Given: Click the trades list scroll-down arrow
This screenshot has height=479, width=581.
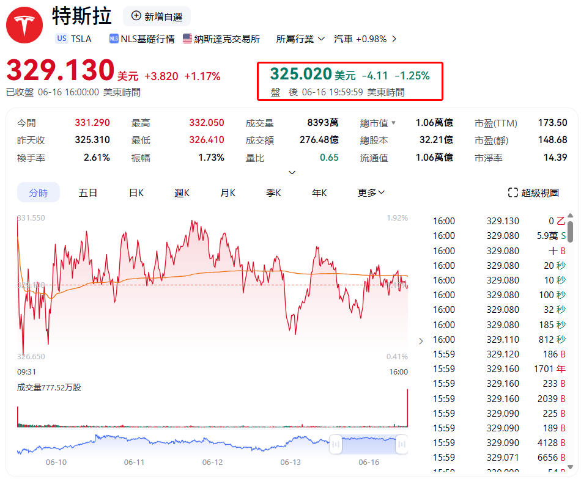Looking at the screenshot, I should [x=571, y=467].
